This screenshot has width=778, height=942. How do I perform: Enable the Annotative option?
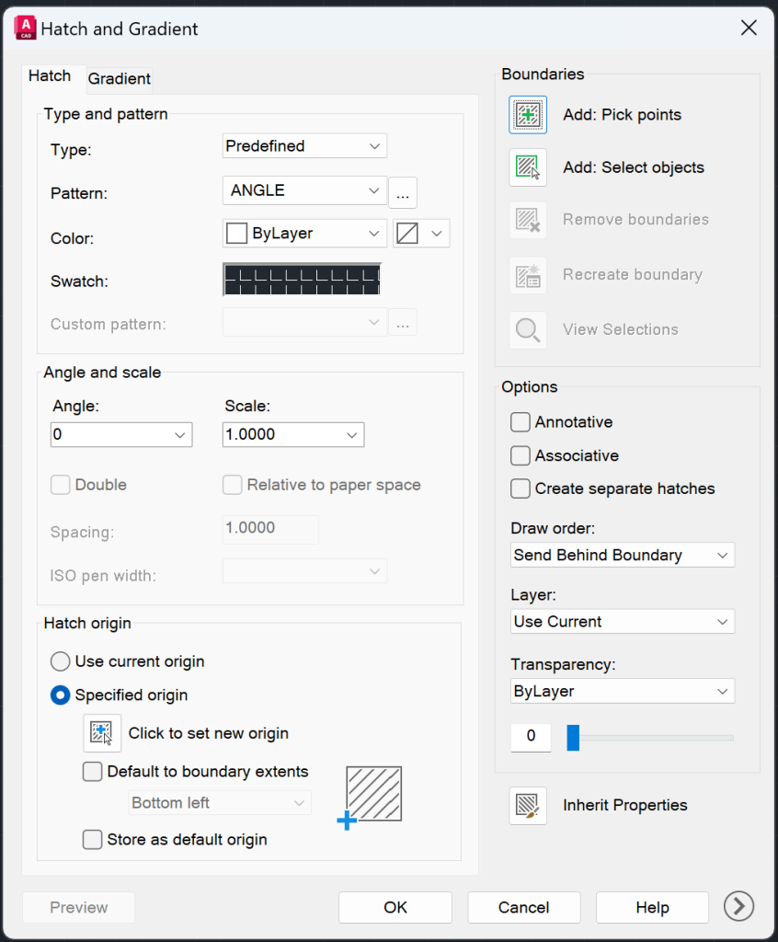tap(520, 421)
